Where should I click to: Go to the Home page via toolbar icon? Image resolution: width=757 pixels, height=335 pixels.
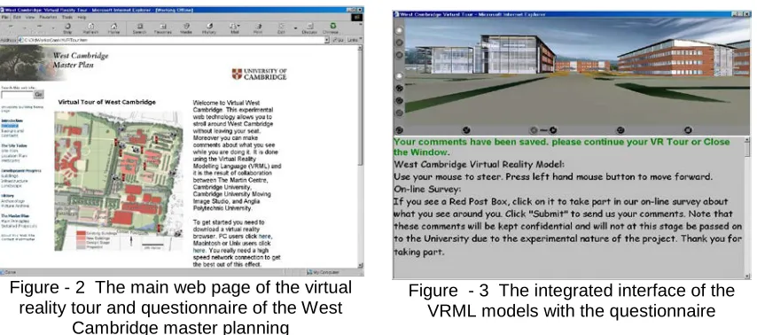point(114,28)
